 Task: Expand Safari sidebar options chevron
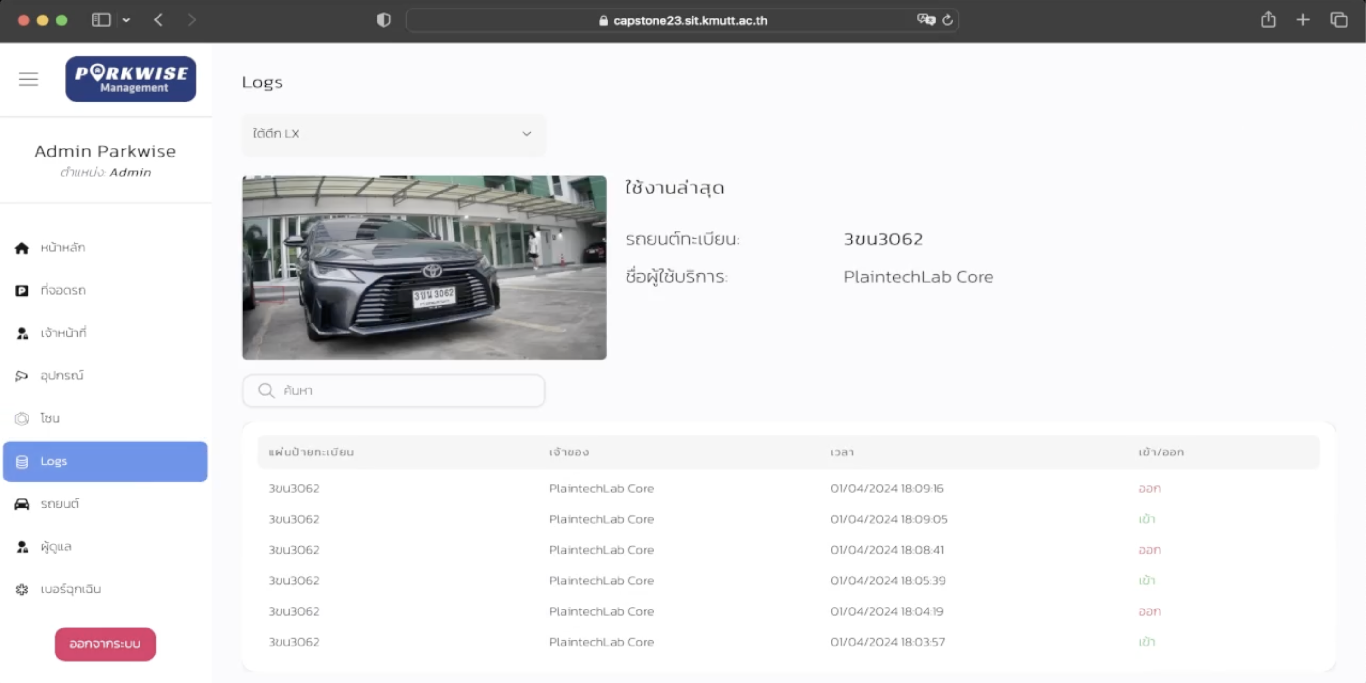click(x=126, y=20)
